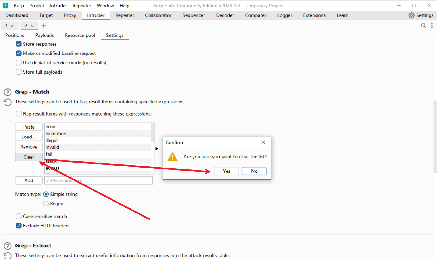Select Simple string match type
This screenshot has height=259, width=437.
(46, 194)
